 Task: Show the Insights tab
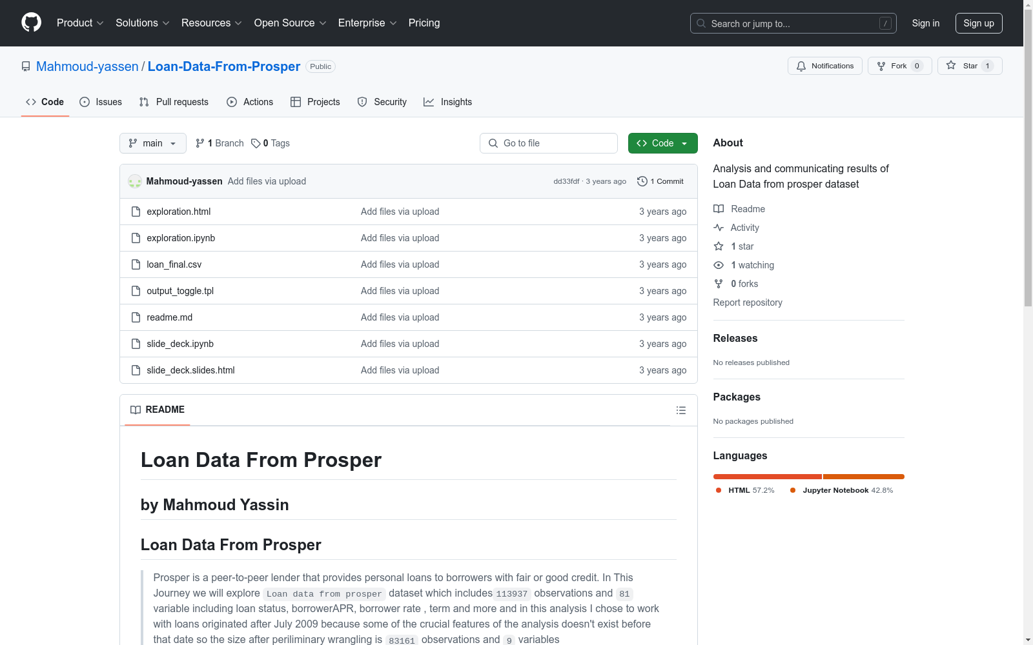coord(448,102)
